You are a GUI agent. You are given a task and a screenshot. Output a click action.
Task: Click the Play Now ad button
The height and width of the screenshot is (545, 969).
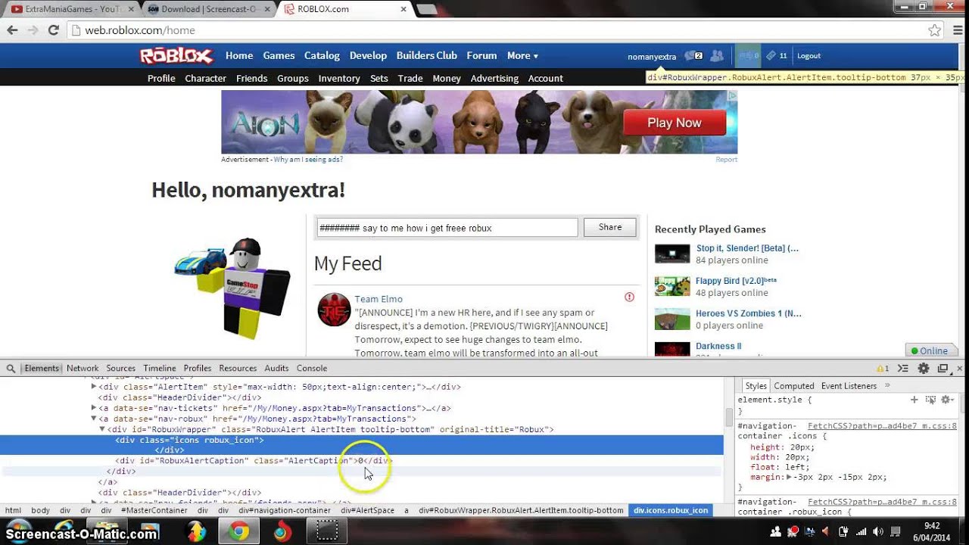(675, 123)
